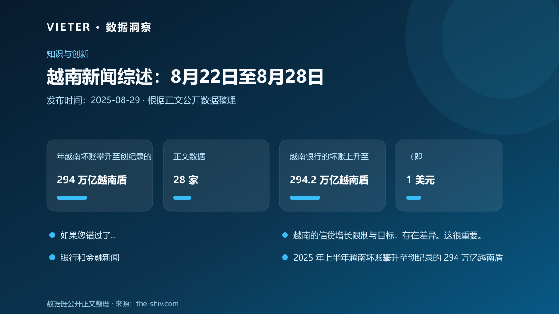
Task: Click the bullet item 如果您错过了...
Action: click(x=89, y=235)
